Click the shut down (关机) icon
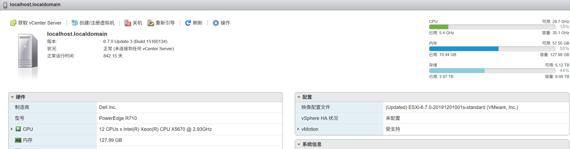The image size is (570, 149). [x=128, y=23]
